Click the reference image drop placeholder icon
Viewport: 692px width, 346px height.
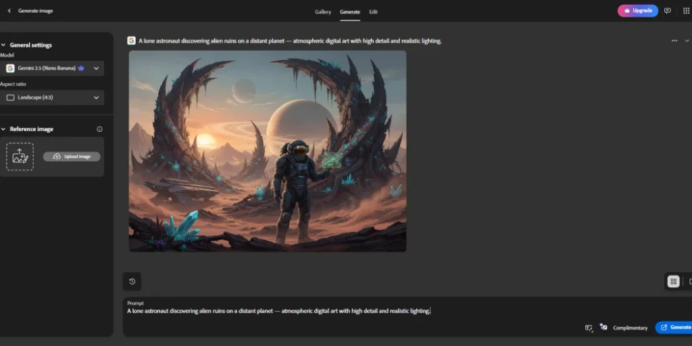(x=20, y=156)
